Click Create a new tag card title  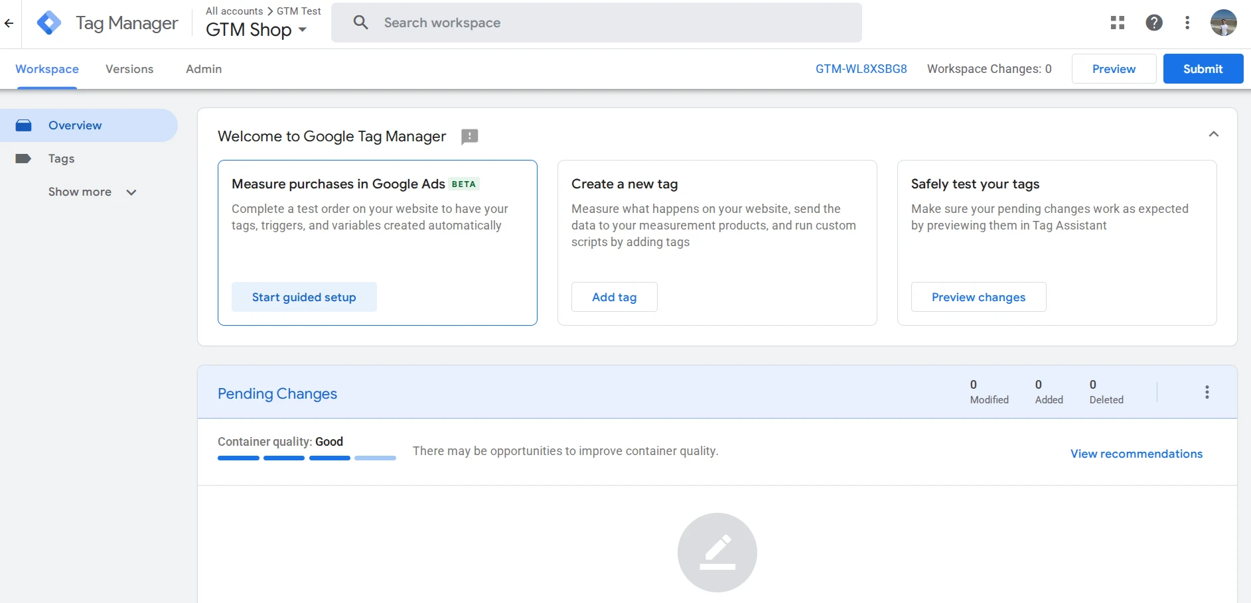pyautogui.click(x=625, y=184)
